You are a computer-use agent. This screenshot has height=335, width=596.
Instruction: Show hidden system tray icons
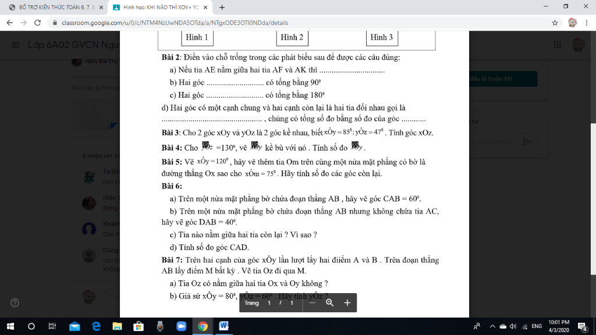(x=492, y=326)
